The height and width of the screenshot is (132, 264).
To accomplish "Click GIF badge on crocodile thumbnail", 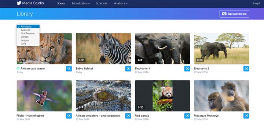I will point(81,107).
